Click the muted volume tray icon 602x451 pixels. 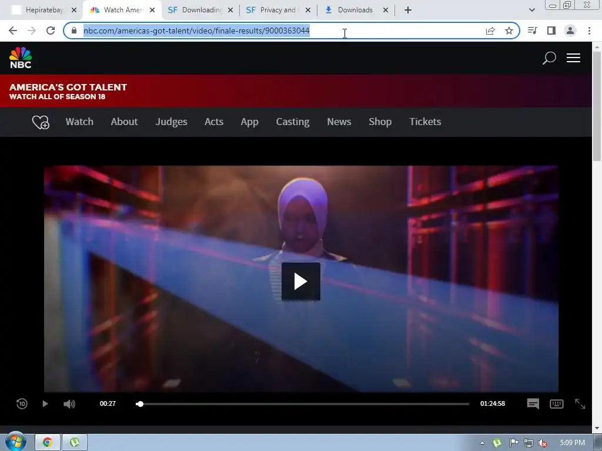pos(543,443)
